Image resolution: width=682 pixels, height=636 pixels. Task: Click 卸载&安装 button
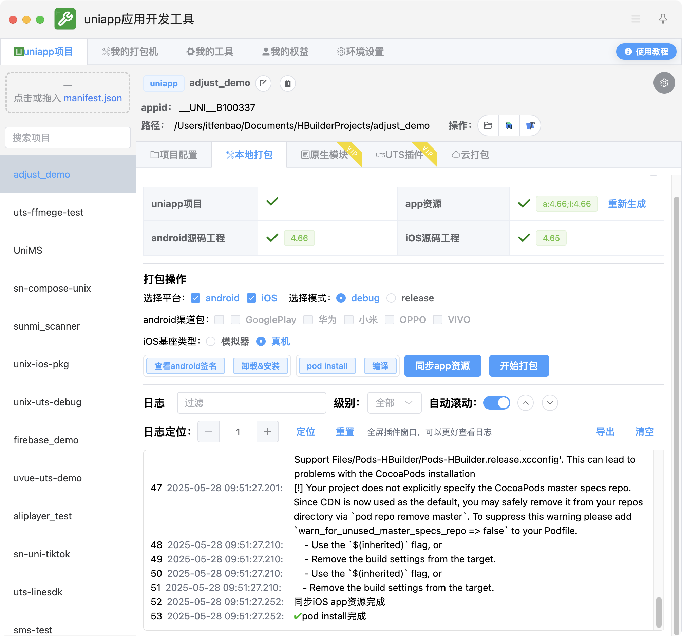pos(260,365)
